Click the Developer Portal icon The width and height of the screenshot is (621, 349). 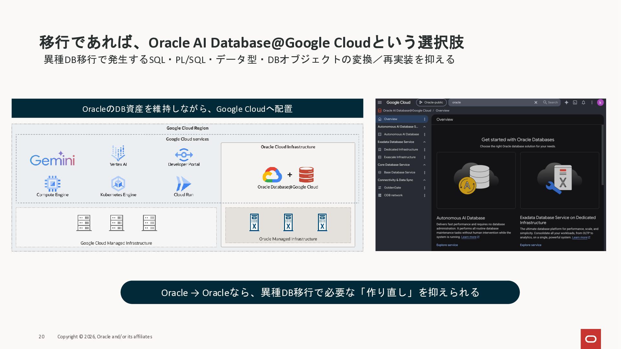click(x=184, y=155)
